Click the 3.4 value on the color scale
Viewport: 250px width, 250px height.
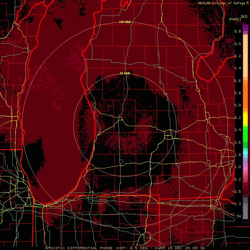pyautogui.click(x=237, y=130)
